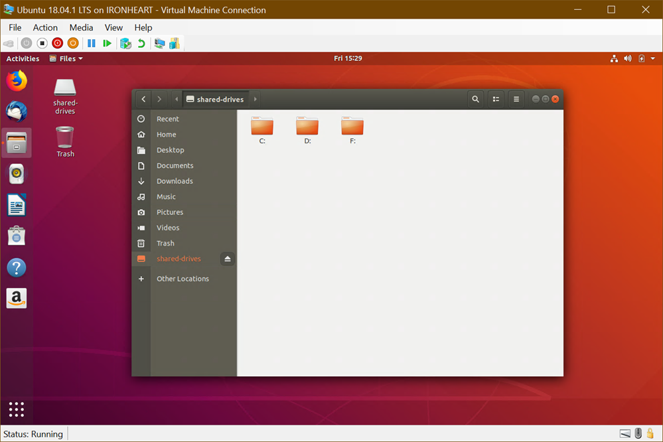Open the Action menu
Screen dimensions: 663x442
click(45, 27)
